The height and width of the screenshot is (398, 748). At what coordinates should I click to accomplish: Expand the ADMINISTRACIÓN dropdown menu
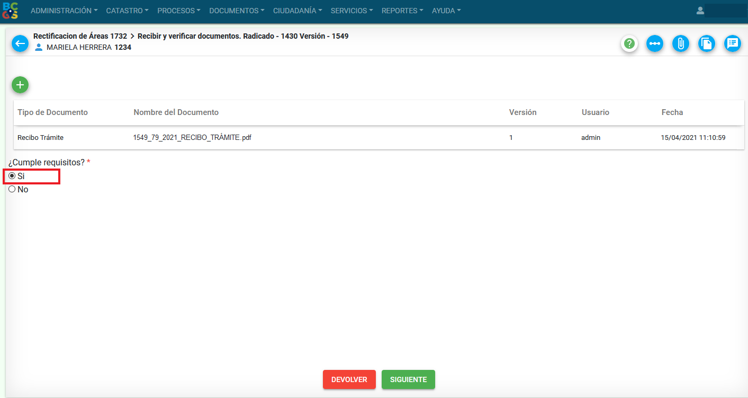click(64, 11)
